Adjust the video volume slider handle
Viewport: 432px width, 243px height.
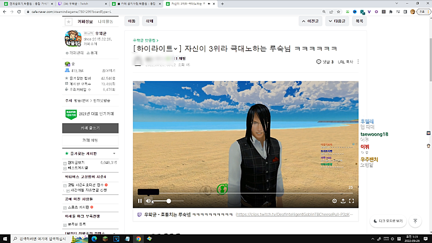(x=168, y=201)
